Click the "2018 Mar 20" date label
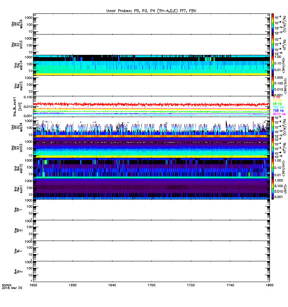288x307 pixels. [12, 288]
